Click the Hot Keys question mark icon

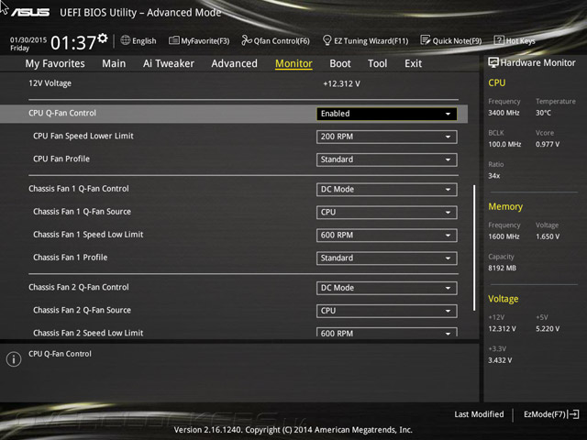[x=499, y=40]
